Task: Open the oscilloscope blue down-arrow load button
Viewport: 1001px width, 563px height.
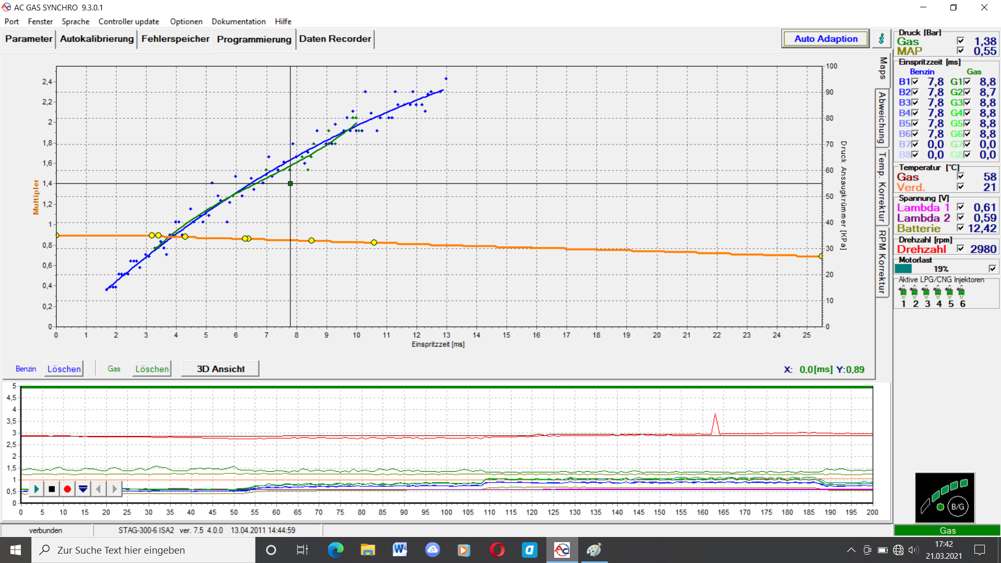Action: (x=83, y=489)
